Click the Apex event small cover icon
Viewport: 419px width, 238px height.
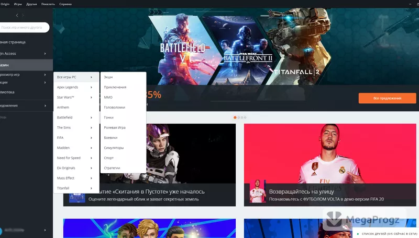[77, 198]
